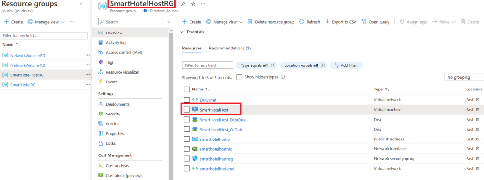The image size is (484, 180).
Task: Switch to the Recommendations (1) tab
Action: click(230, 49)
